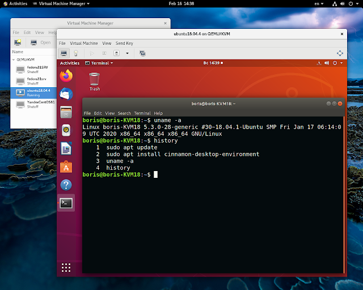Click guest network status icon in top bar
363x290 pixels.
(x=319, y=63)
